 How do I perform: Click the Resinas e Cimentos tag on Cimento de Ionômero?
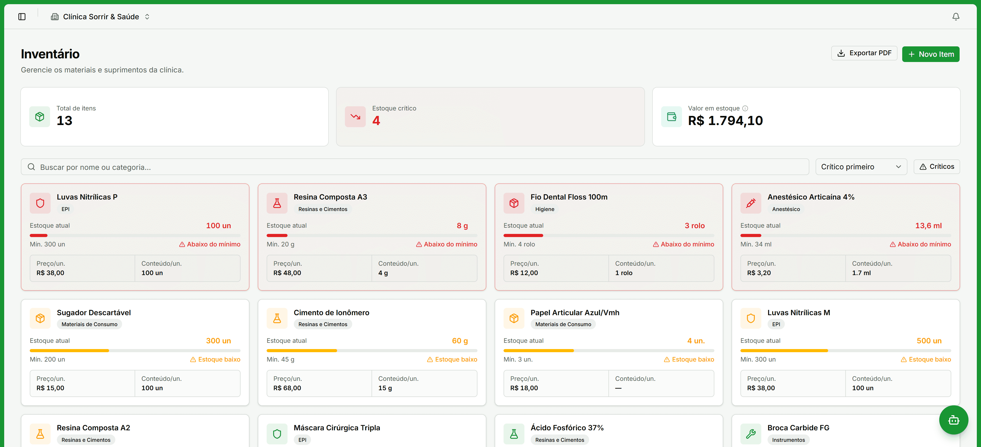tap(322, 324)
